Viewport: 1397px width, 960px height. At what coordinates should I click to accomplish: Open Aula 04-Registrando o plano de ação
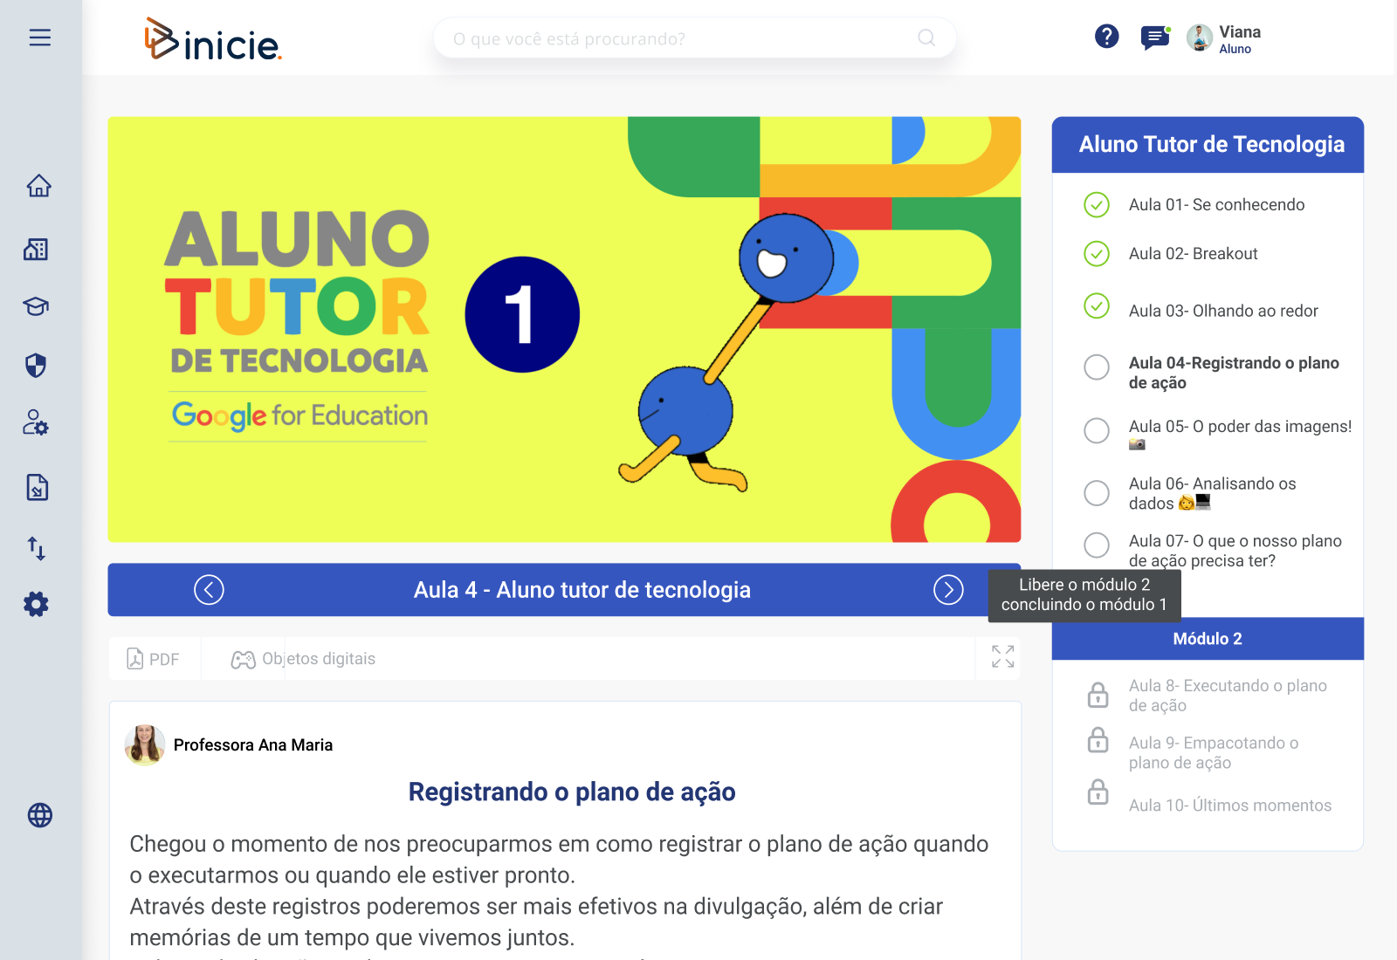[1234, 373]
